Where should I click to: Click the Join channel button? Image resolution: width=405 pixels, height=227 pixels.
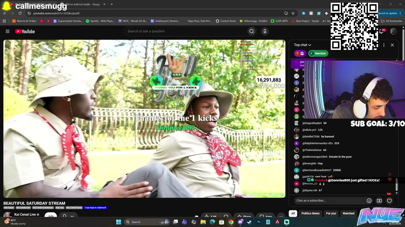point(51,216)
